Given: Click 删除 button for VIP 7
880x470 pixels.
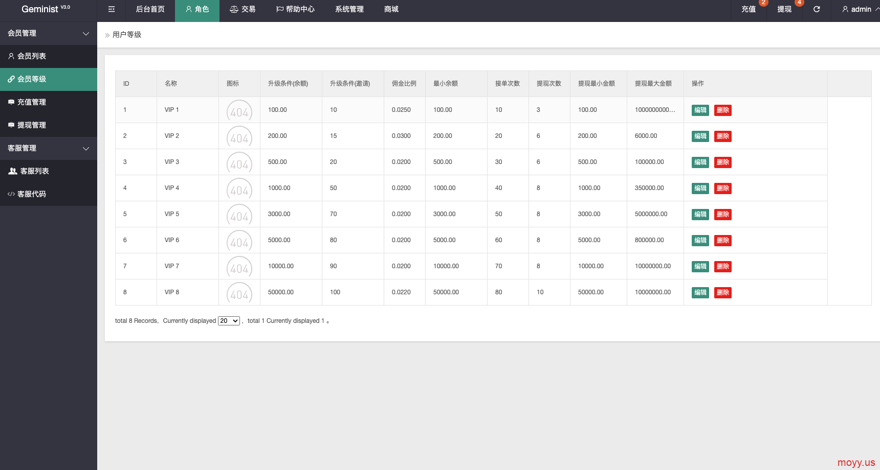Looking at the screenshot, I should [723, 267].
